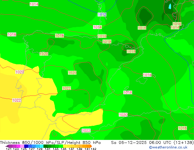The height and width of the screenshot is (150, 194).
Task: Pick the dark purple arrow end of the legend
Action: pos(7,146)
